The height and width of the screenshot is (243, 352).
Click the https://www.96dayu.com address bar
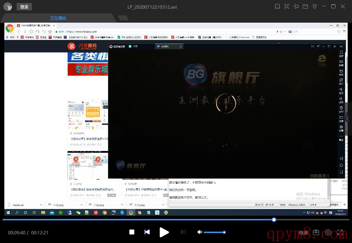tap(82, 32)
